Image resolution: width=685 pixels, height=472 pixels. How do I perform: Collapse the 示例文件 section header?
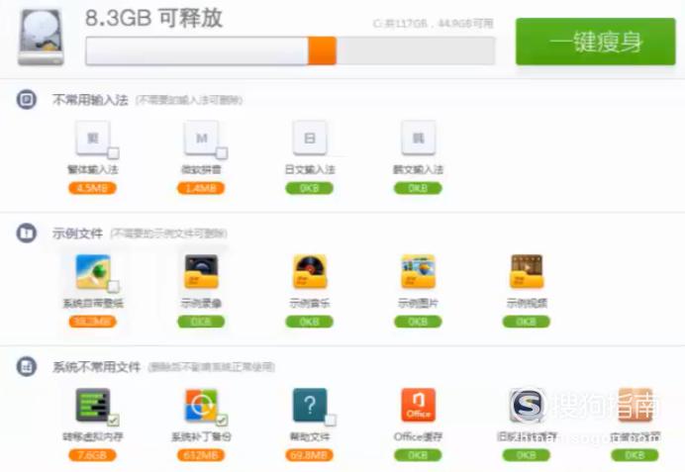[x=28, y=234]
